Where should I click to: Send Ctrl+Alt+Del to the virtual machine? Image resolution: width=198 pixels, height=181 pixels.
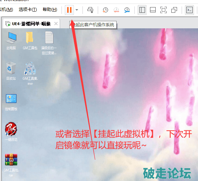(x=90, y=10)
